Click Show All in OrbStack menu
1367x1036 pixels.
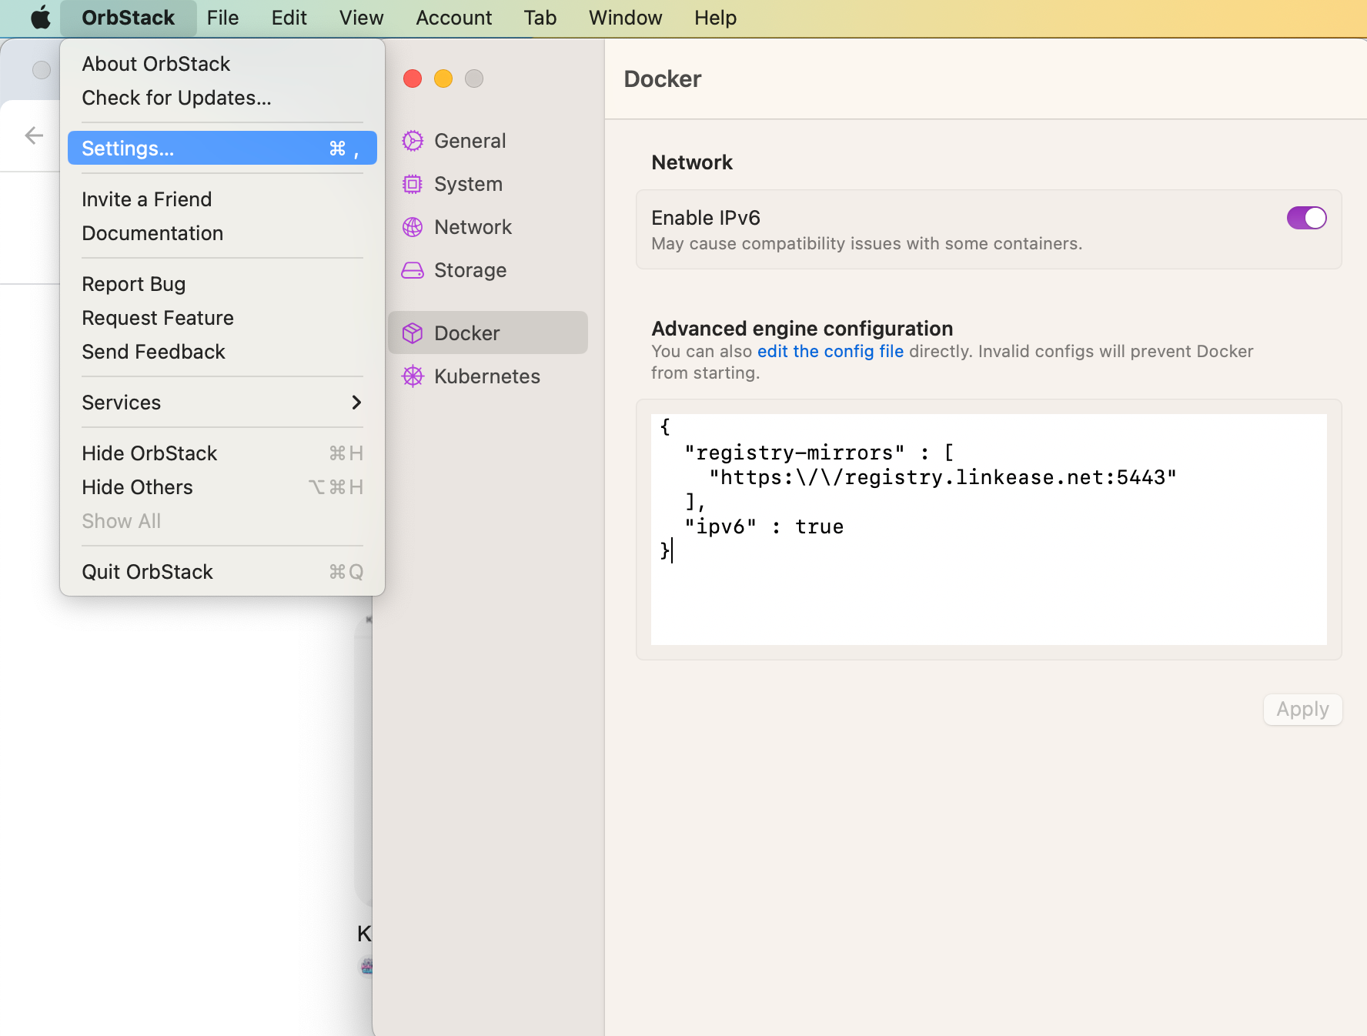click(x=222, y=521)
